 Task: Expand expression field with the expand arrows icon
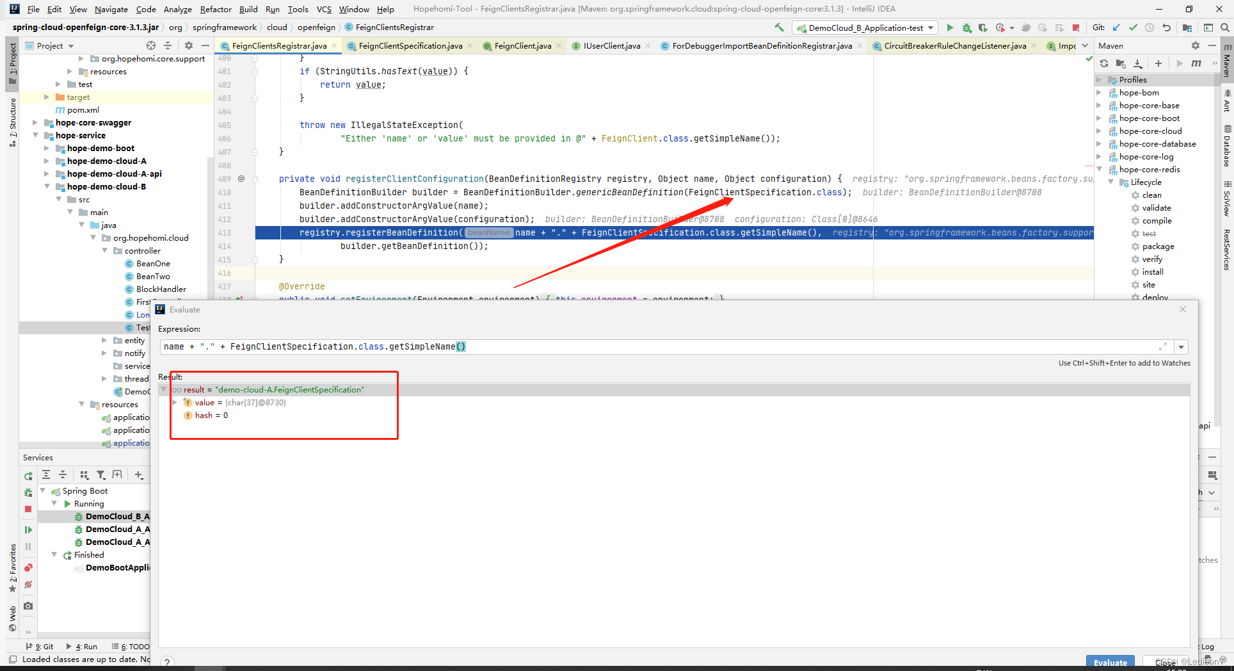point(1163,347)
